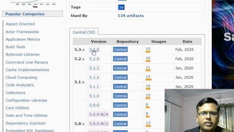Open the Code Analyzers category
Viewport: 234px width, 132px height.
(20, 85)
